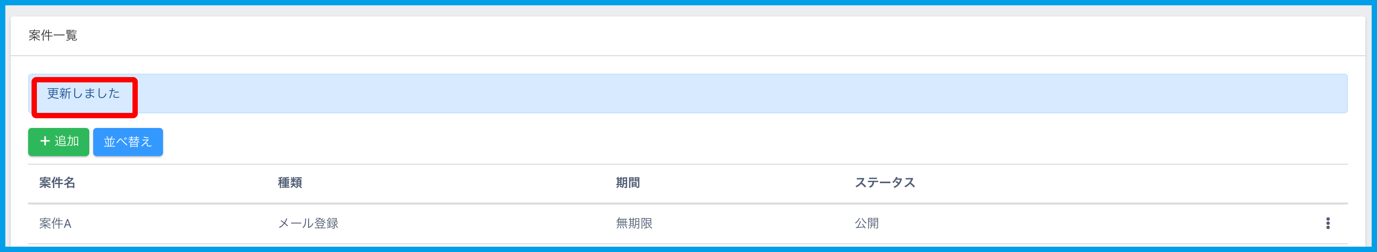Click the 更新しました message text
Screen dimensions: 1377x252
(83, 94)
